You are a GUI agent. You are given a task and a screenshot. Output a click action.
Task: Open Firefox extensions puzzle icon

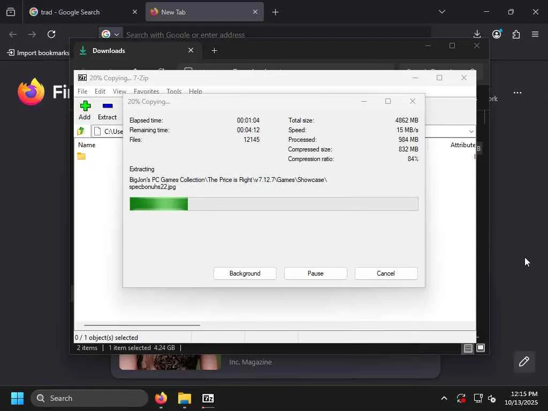[x=516, y=34]
